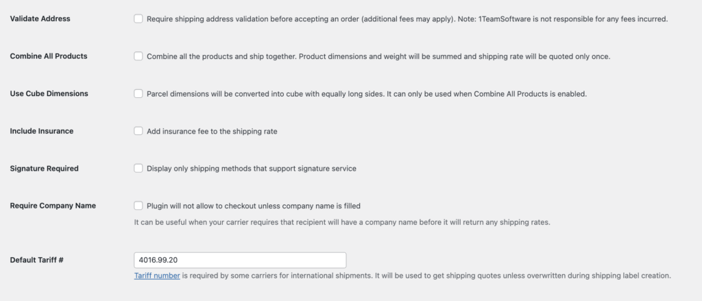Image resolution: width=702 pixels, height=301 pixels.
Task: Tick the Combine All Products checkbox
Action: tap(138, 56)
